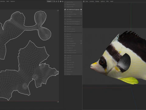Viewport: 146px width, 110px height.
Task: Open options gear for UV Straighten row
Action: (81, 41)
